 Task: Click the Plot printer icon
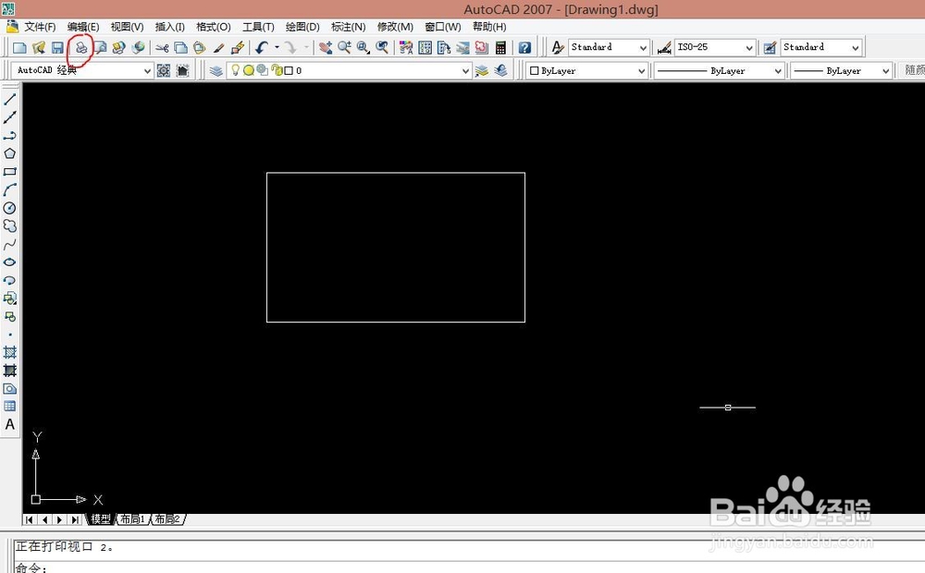pyautogui.click(x=81, y=48)
